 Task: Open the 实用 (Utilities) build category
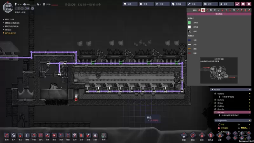click(x=75, y=137)
